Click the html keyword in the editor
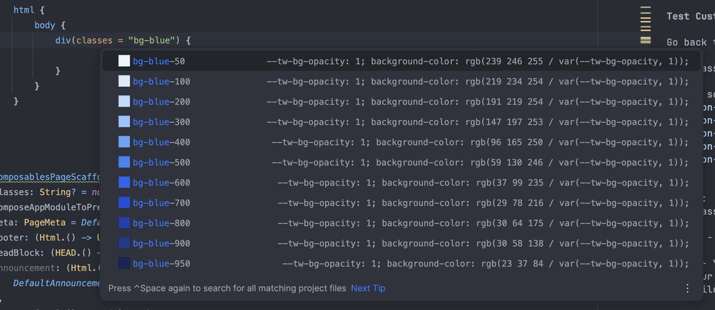The image size is (715, 310). coord(24,10)
